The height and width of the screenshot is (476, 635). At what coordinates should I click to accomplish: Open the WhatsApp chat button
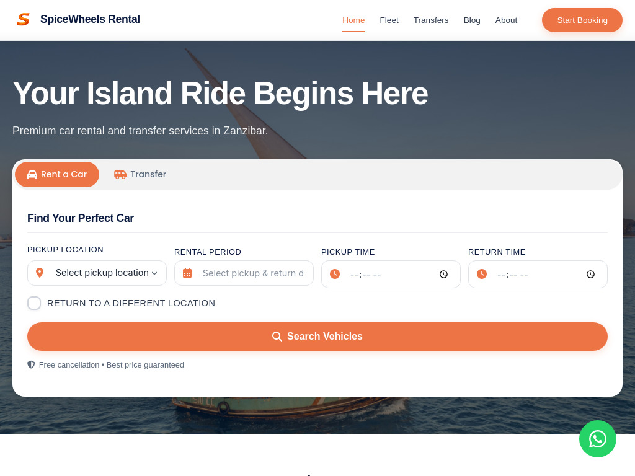pyautogui.click(x=597, y=439)
